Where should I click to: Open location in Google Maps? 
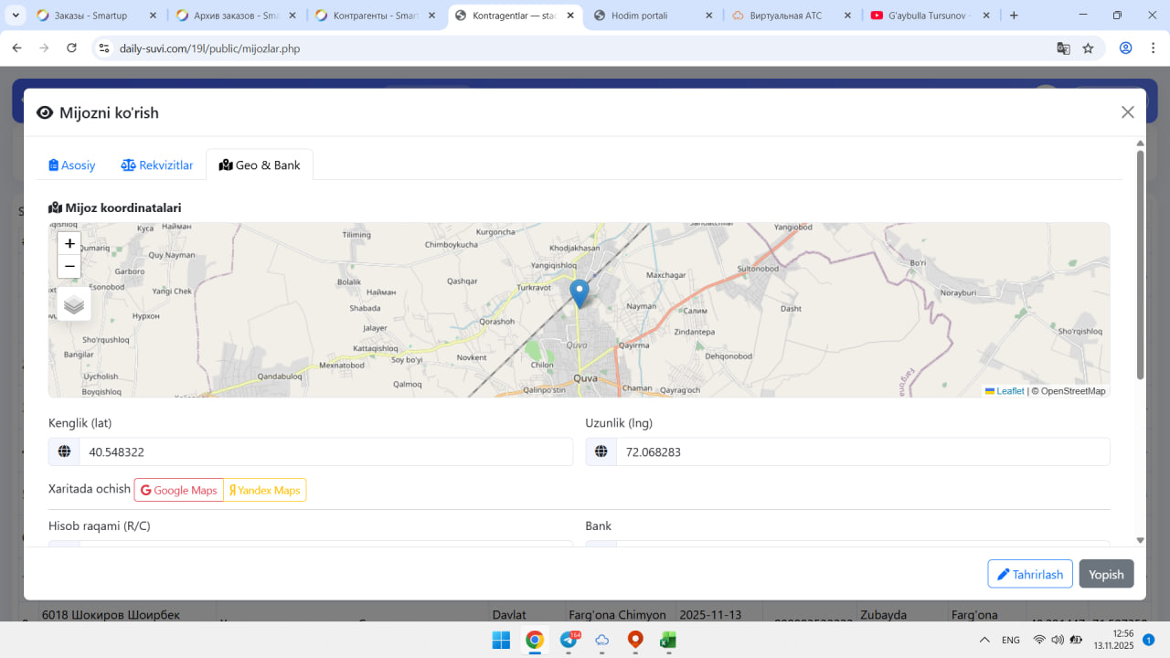(x=179, y=491)
